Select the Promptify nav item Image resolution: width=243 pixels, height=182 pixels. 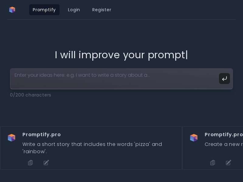click(x=44, y=10)
